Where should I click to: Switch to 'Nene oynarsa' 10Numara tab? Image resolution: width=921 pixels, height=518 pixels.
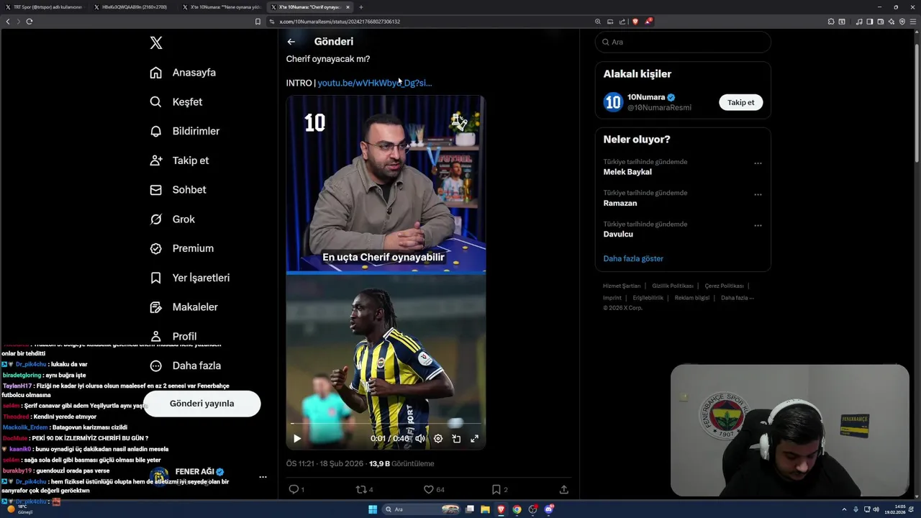221,7
